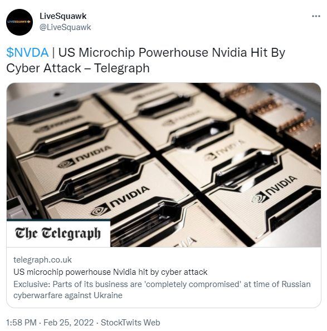Click the $NVDA cashtag link
Screen dimensions: 327x331
27,52
